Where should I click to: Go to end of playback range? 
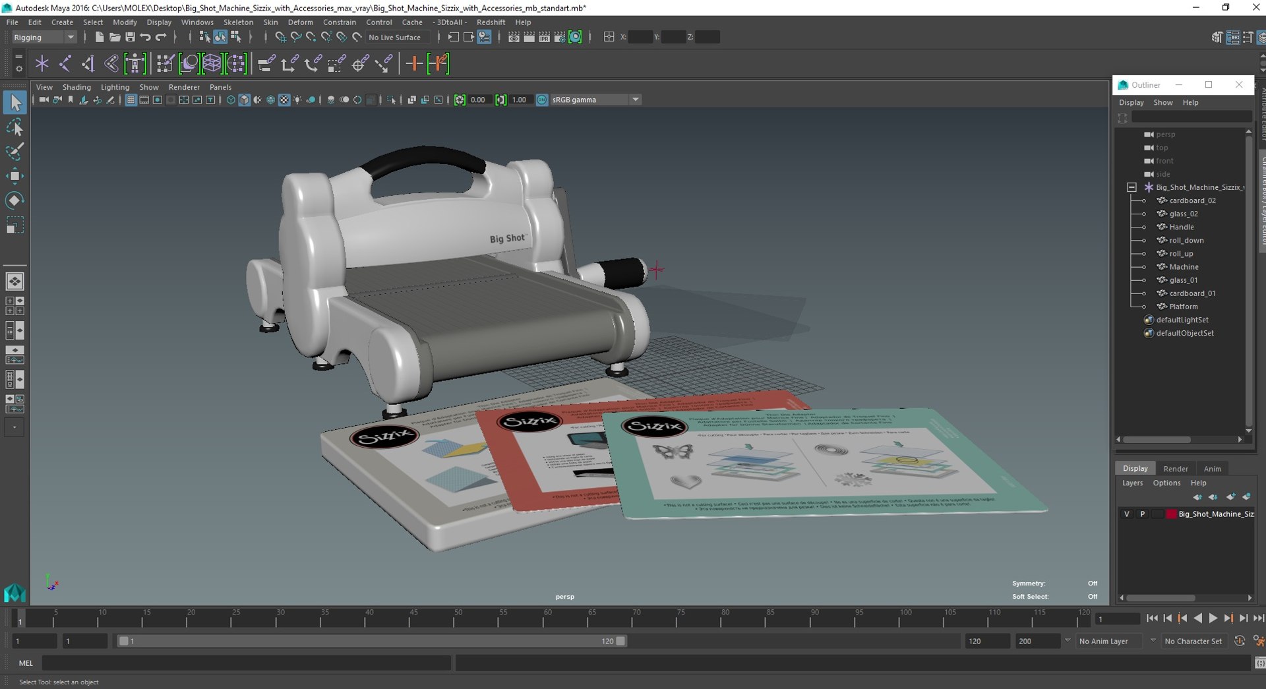[1259, 618]
